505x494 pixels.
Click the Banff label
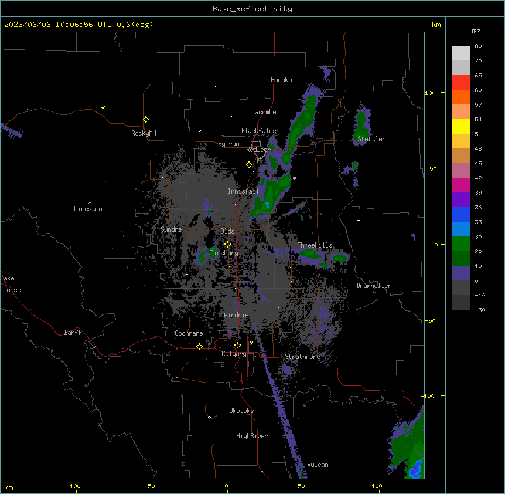pos(73,333)
